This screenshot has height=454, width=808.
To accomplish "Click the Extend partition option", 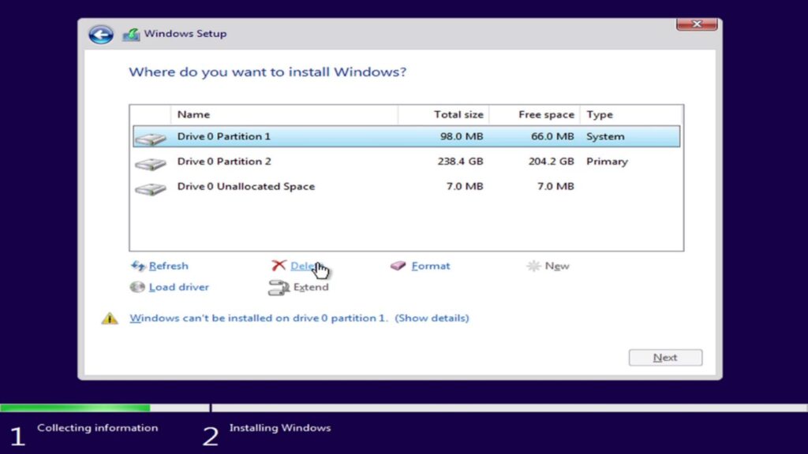I will point(311,287).
